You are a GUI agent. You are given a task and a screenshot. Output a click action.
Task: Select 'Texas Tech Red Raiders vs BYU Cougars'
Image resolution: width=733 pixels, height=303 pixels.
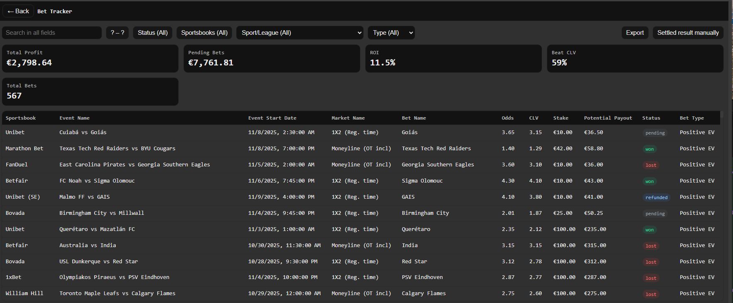tap(117, 149)
